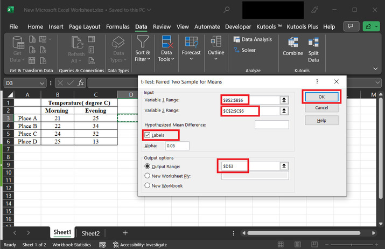Viewport: 385px width, 249px height.
Task: Click the Refresh All icon
Action: tap(76, 43)
